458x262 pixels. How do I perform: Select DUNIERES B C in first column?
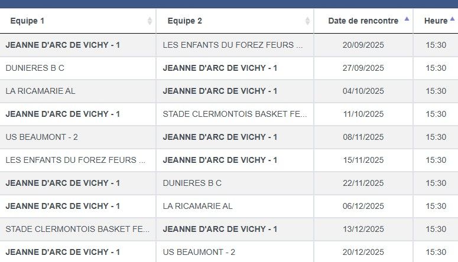pos(35,68)
